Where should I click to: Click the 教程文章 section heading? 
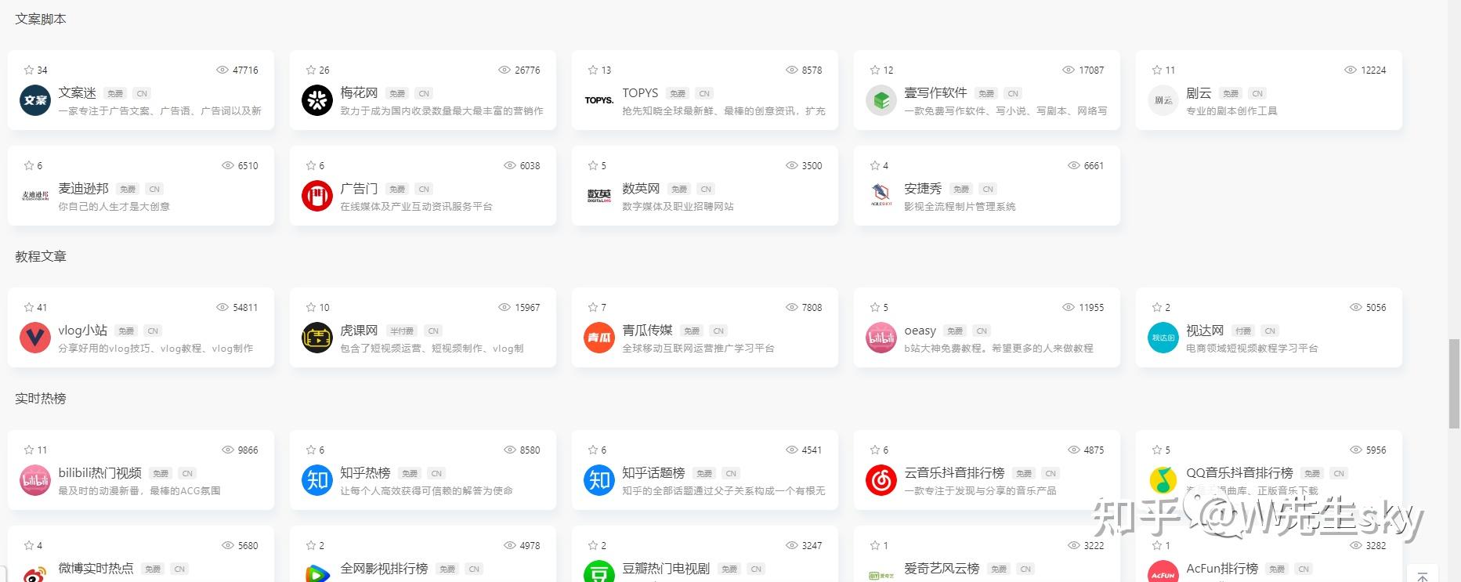click(41, 256)
